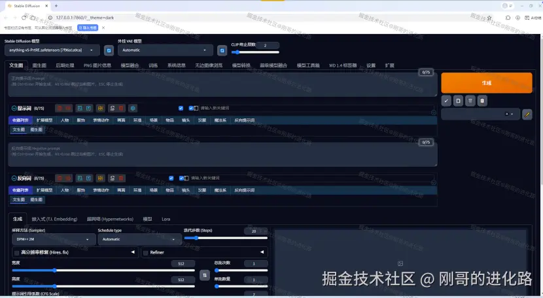Screen dimensions: 543x298
Task: Open the 模型融合 tab
Action: click(x=130, y=65)
